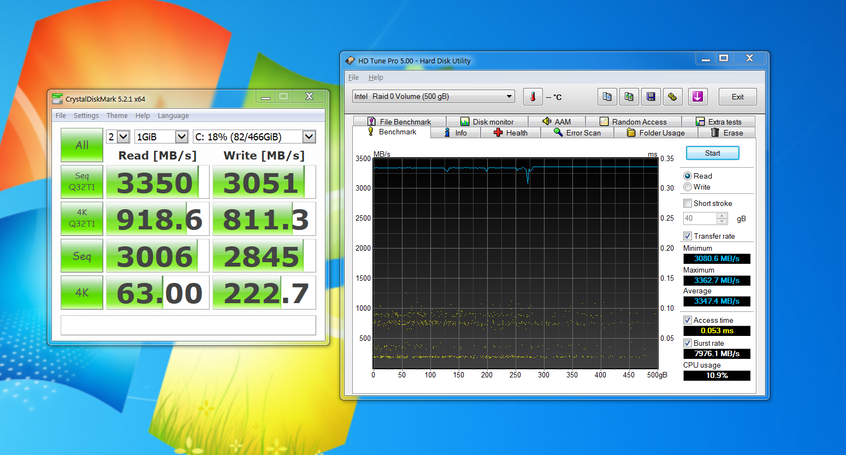Screen dimensions: 846x455
Task: Open HD Tune File menu
Action: pos(353,78)
